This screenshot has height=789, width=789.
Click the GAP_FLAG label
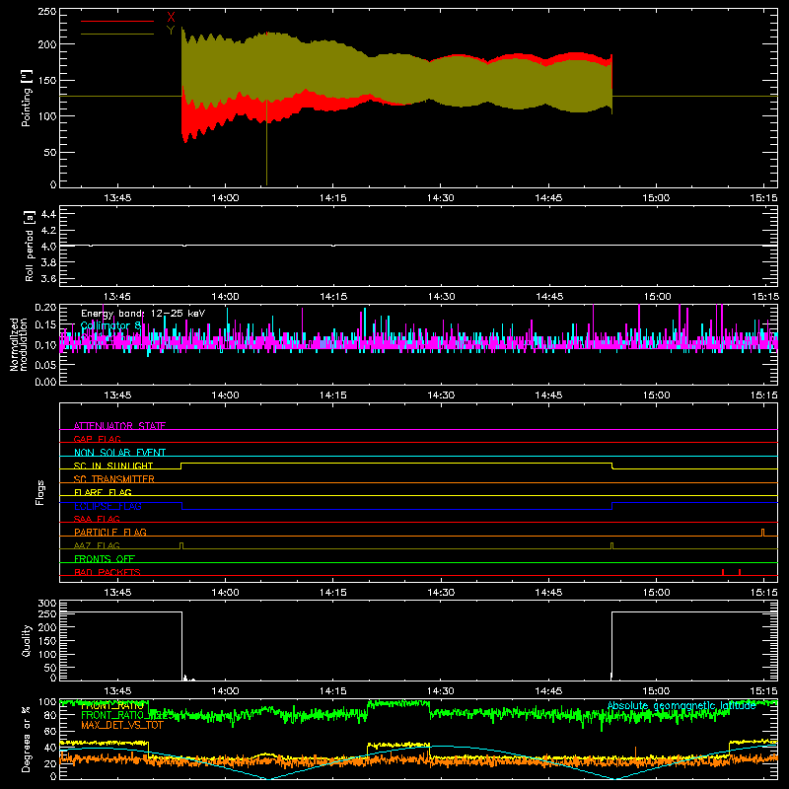coord(97,439)
